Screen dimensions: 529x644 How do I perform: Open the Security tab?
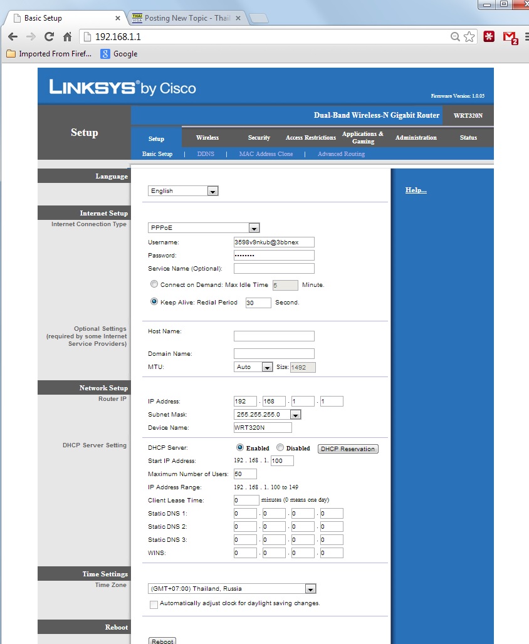(x=259, y=138)
